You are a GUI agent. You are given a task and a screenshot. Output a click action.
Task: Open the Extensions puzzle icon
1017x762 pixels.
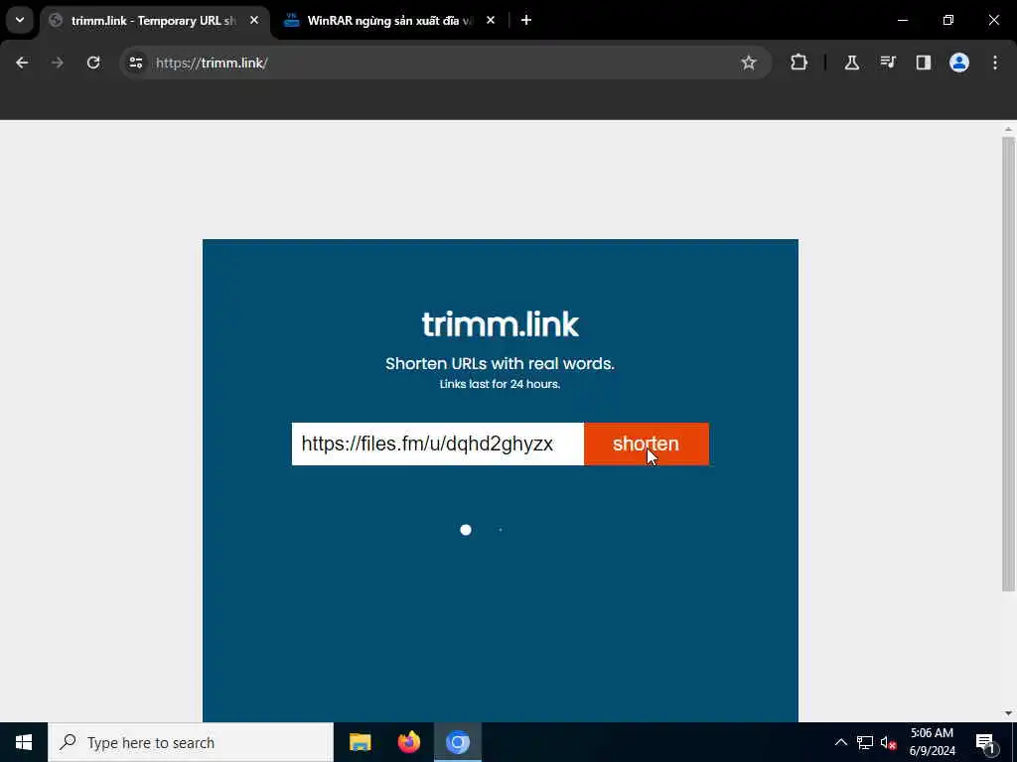tap(799, 63)
